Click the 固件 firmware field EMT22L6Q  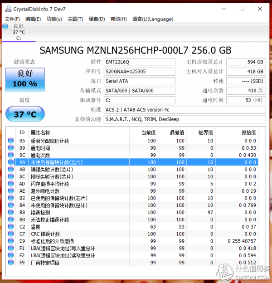point(138,62)
